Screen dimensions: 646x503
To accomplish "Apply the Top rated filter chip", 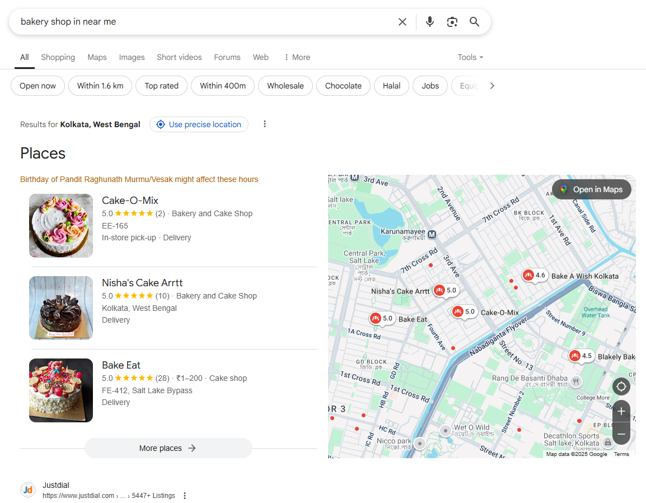I will coord(161,86).
